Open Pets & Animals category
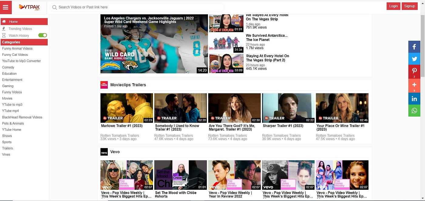 13,123
